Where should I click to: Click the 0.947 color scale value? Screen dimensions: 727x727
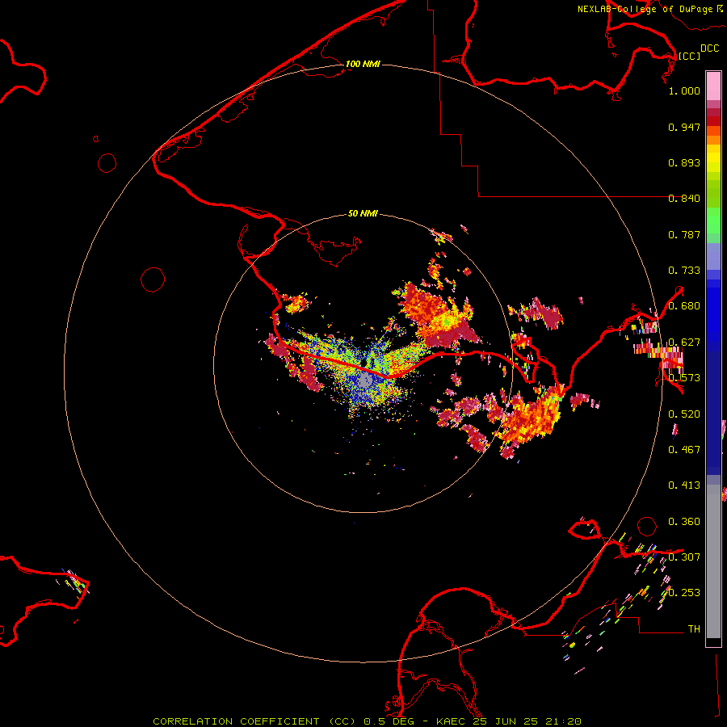(x=684, y=127)
